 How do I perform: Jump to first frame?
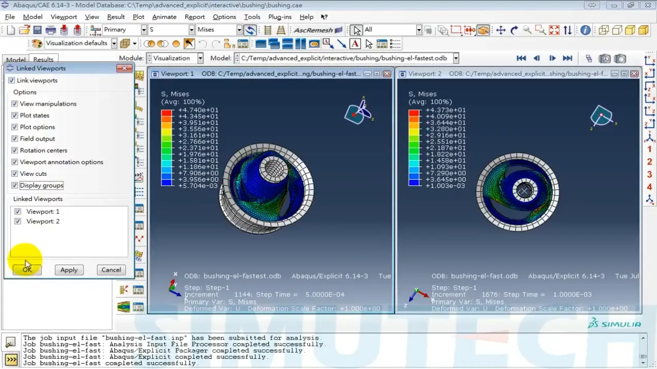point(521,58)
